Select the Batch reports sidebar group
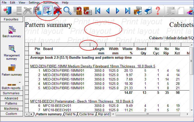 tap(12, 88)
